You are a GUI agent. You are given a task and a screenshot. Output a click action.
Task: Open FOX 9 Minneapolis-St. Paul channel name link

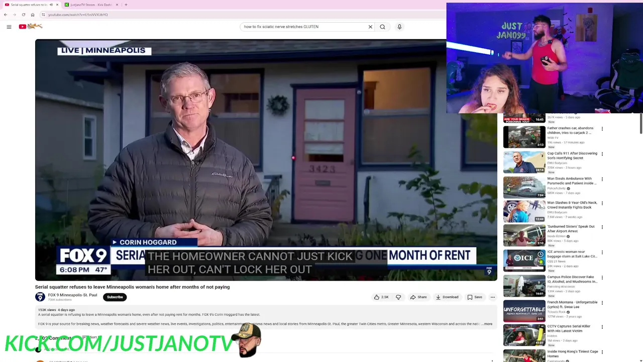pyautogui.click(x=72, y=295)
